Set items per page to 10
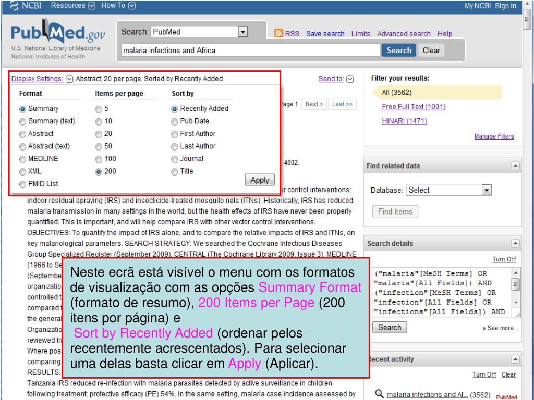 coord(99,122)
